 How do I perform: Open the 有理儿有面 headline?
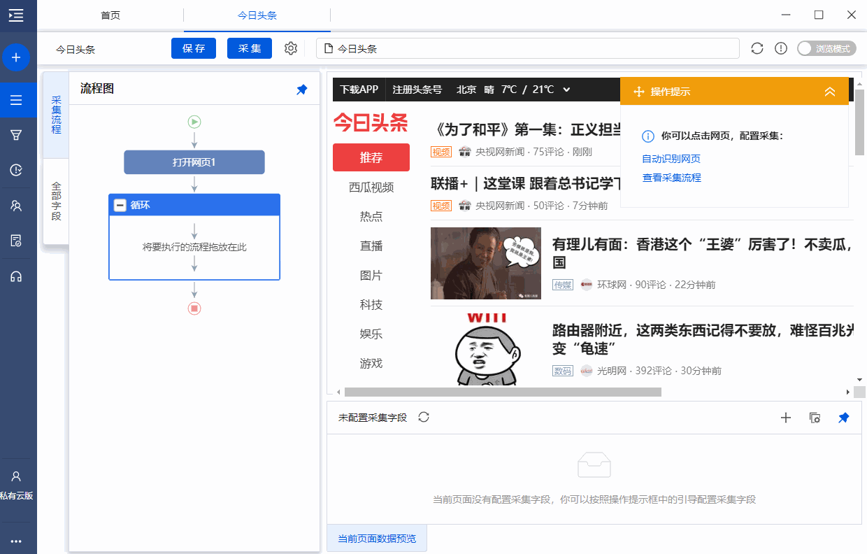(703, 253)
